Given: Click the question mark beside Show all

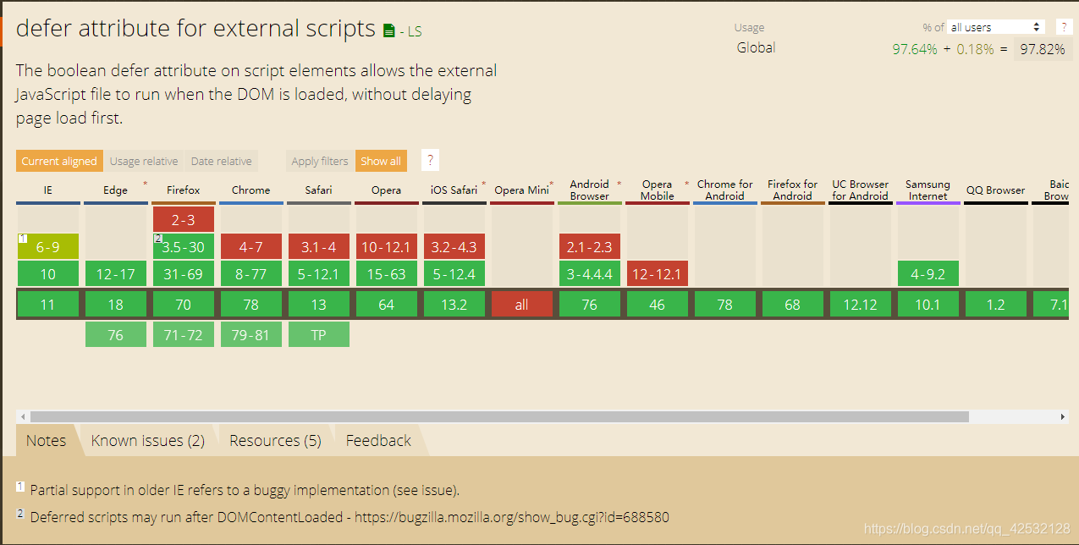Looking at the screenshot, I should click(x=430, y=160).
